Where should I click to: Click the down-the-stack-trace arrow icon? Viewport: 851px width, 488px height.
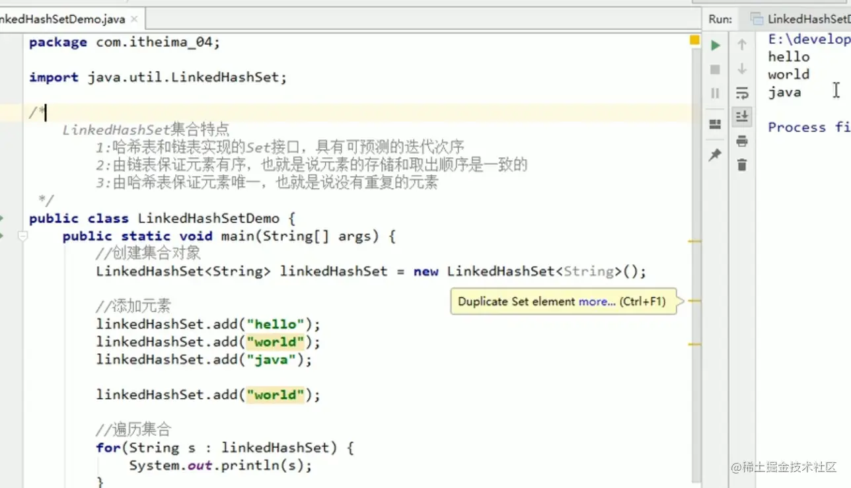coord(741,69)
